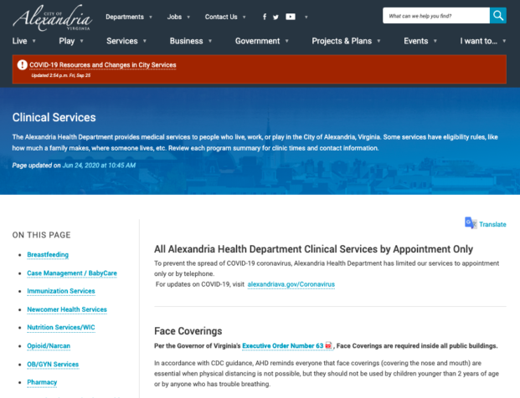Go to Immunization Services section link
This screenshot has height=398, width=520.
61,291
